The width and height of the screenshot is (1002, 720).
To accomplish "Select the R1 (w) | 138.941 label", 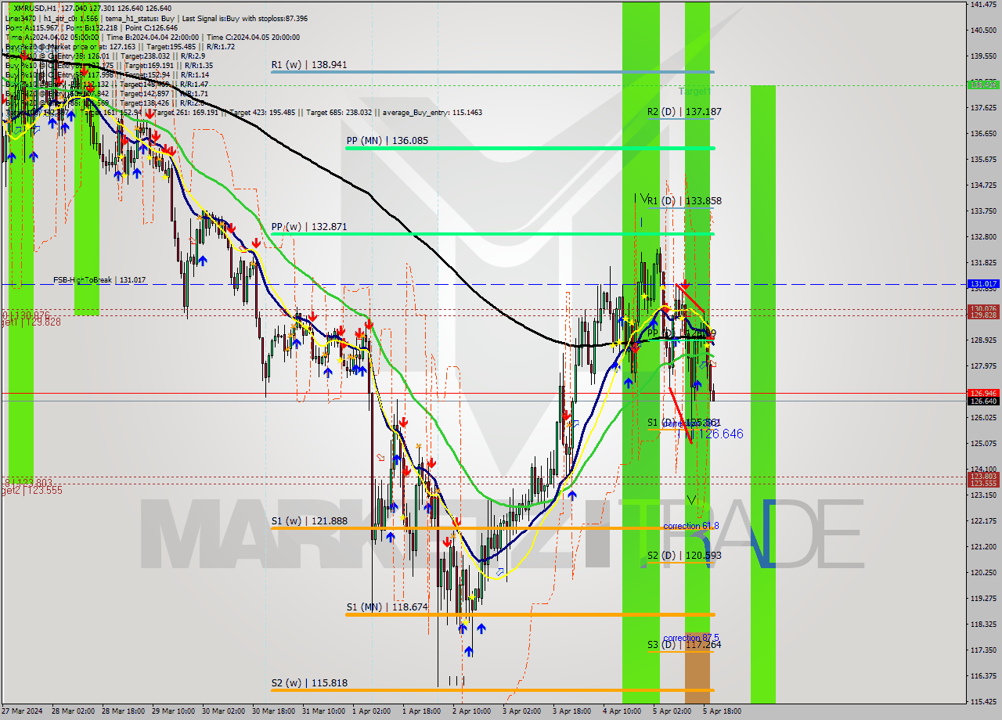I will [x=309, y=65].
